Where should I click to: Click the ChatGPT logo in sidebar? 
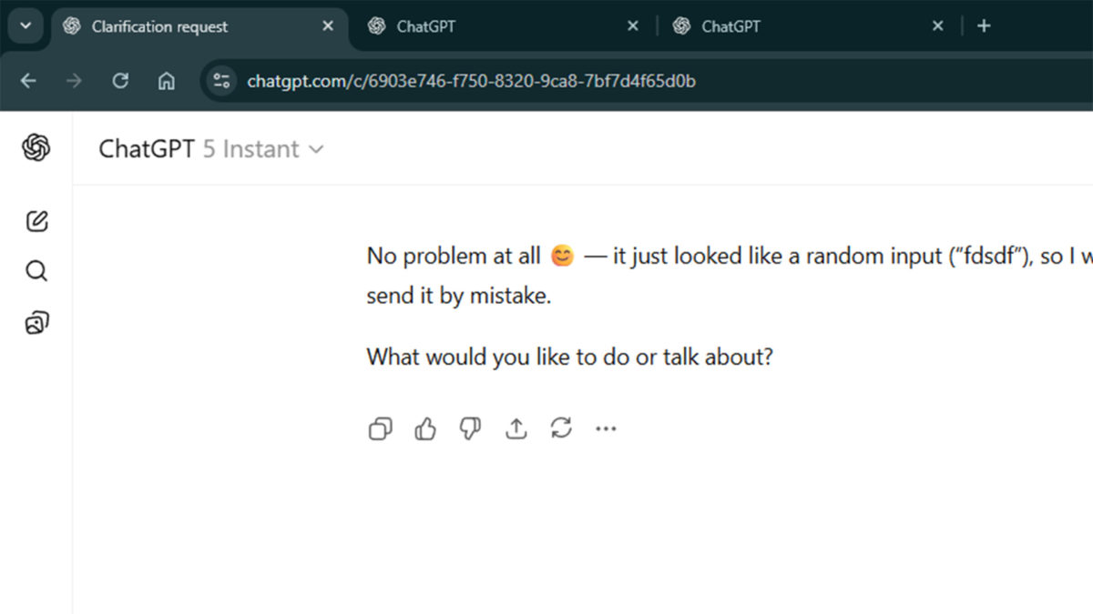tap(36, 147)
